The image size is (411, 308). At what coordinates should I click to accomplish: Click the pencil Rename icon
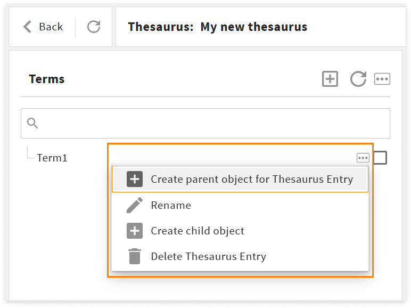click(x=135, y=205)
